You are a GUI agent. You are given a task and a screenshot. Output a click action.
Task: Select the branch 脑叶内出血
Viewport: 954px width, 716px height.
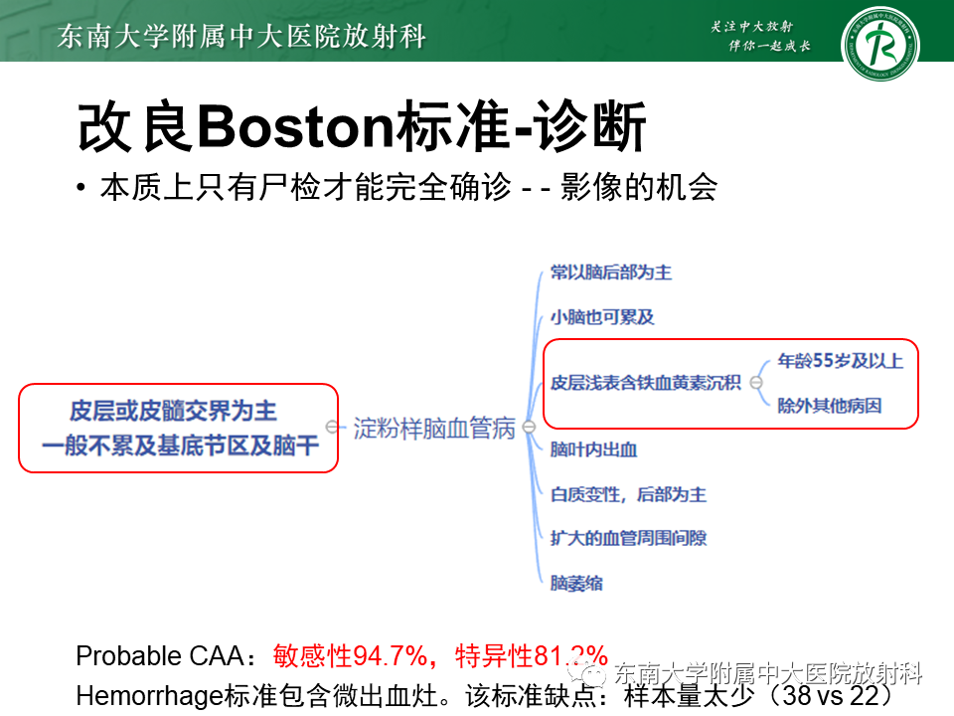tap(594, 449)
